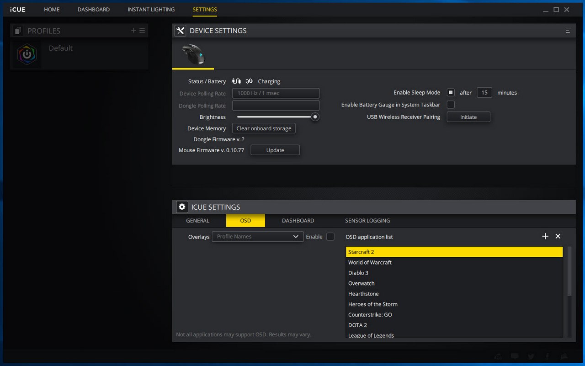Select Hearthstone list entry
Viewport: 585px width, 366px height.
[x=454, y=294]
